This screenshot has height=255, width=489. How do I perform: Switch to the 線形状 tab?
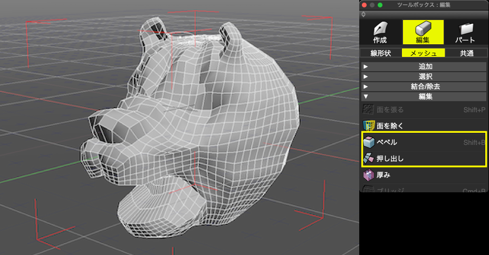(x=380, y=53)
